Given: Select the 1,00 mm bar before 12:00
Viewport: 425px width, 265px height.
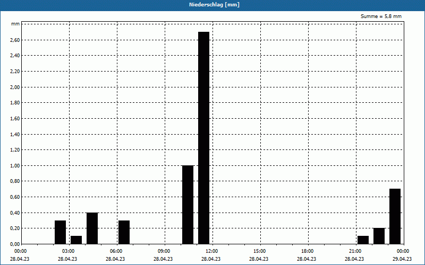Looking at the screenshot, I should pyautogui.click(x=188, y=205).
